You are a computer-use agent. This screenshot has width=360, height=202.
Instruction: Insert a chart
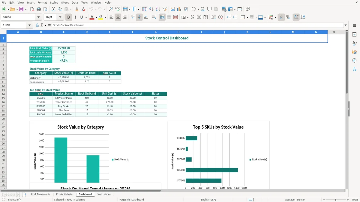[179, 9]
